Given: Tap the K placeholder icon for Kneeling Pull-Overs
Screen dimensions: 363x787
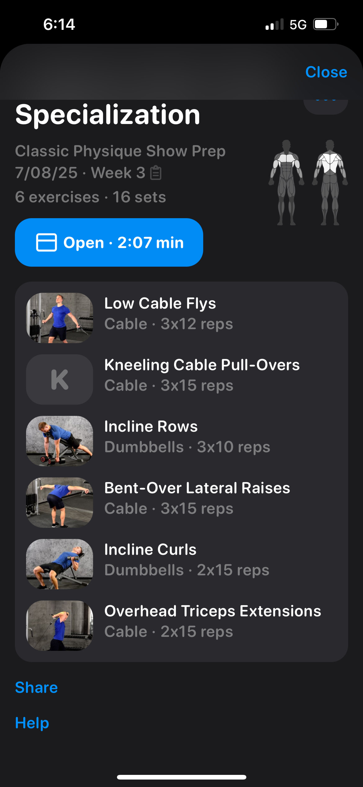Looking at the screenshot, I should tap(60, 380).
